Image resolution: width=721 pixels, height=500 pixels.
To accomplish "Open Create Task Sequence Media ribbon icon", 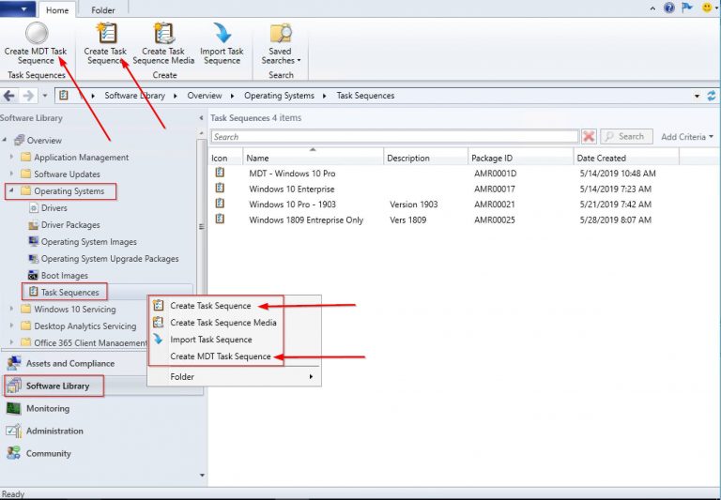I will (x=164, y=34).
